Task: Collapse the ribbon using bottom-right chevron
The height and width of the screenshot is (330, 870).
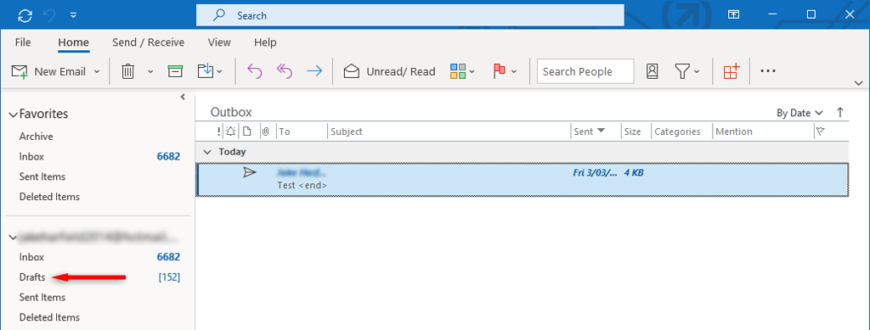Action: click(859, 84)
